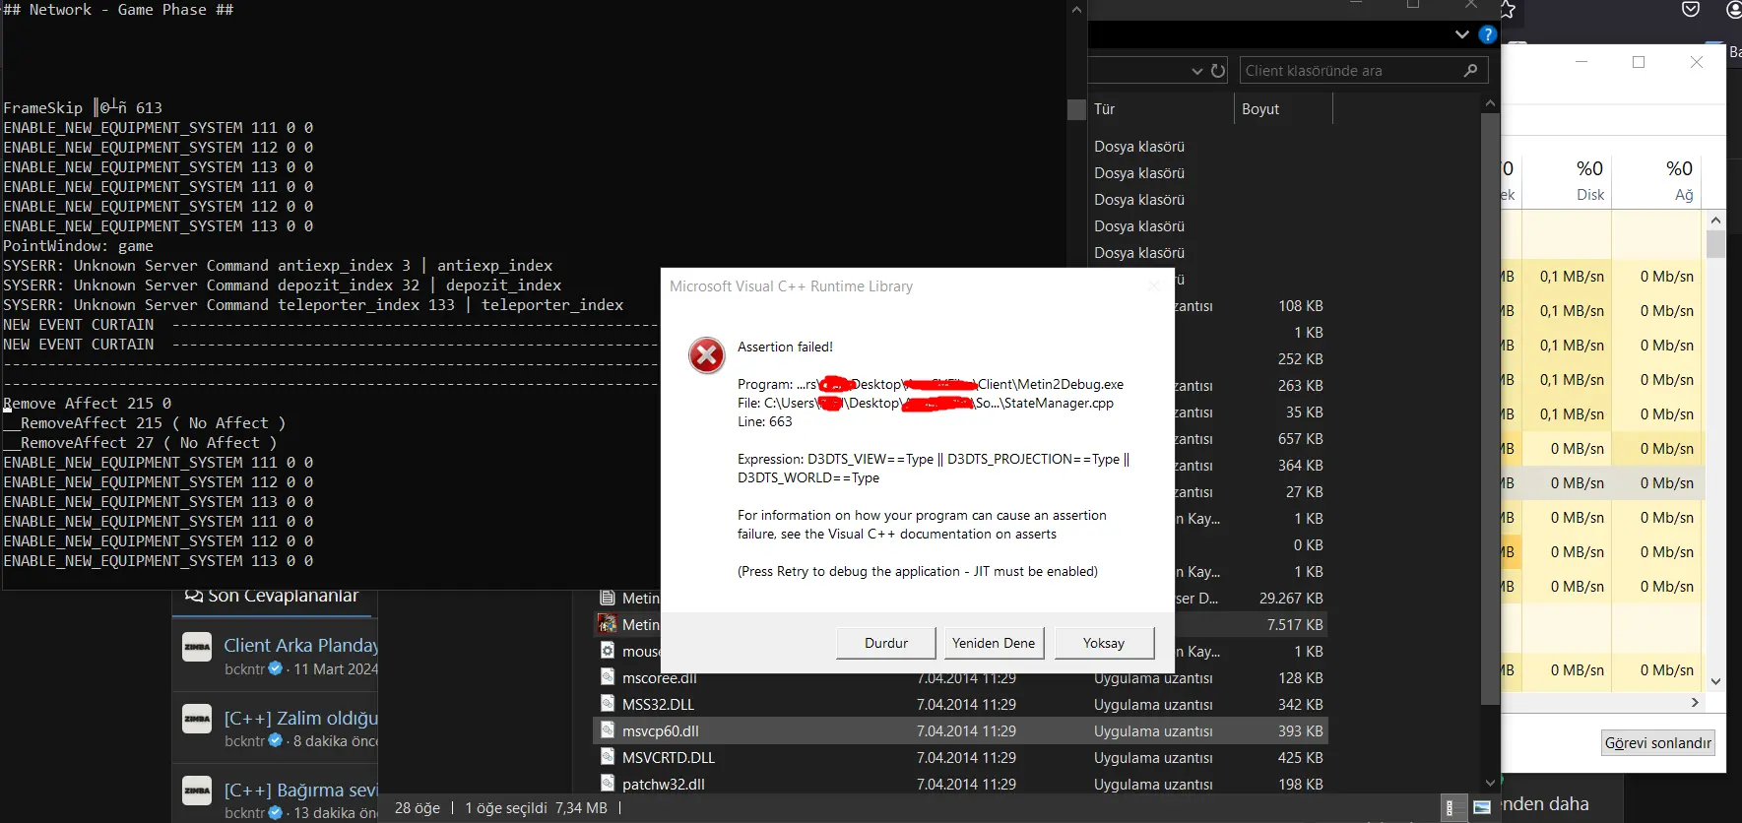
Task: Click the MSS32.DLL file icon
Action: click(x=609, y=705)
